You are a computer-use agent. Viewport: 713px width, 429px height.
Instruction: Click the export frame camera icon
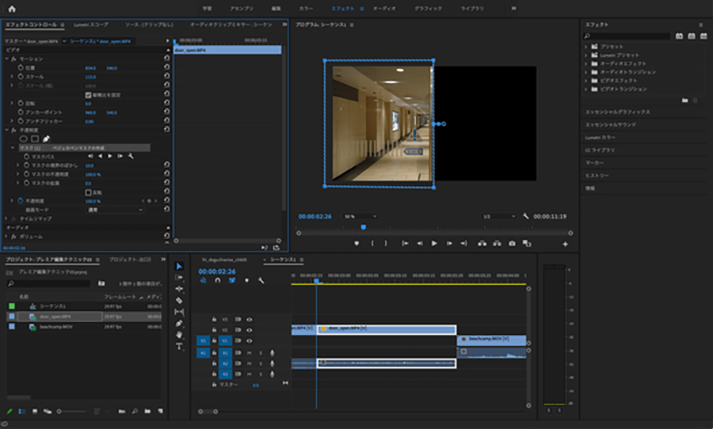tap(513, 244)
